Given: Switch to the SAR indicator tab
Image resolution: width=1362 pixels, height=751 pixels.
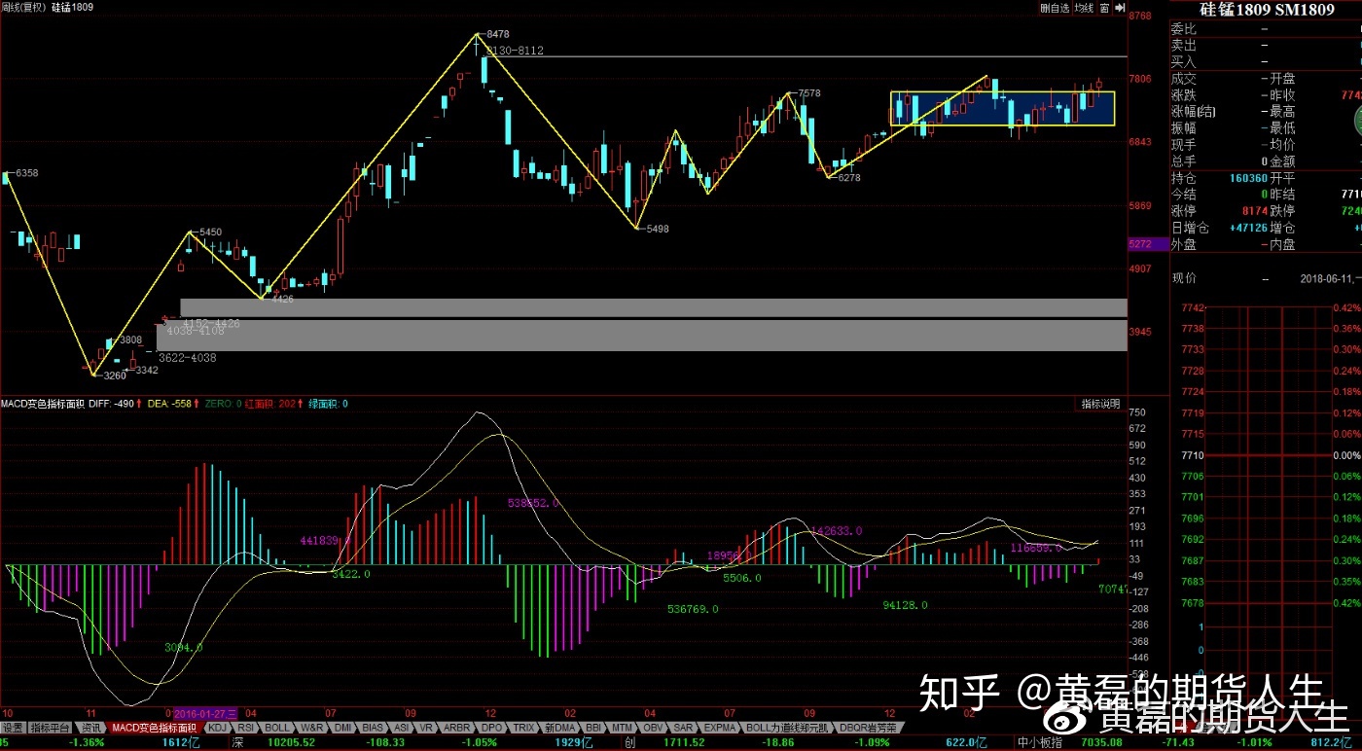Looking at the screenshot, I should click(x=683, y=728).
